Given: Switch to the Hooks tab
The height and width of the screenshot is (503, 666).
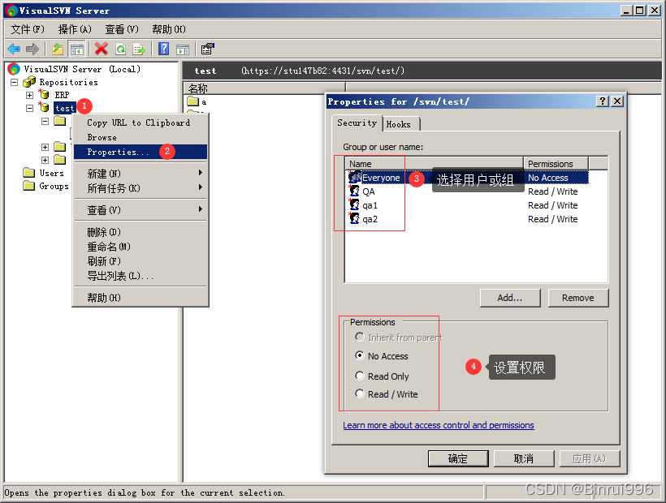Looking at the screenshot, I should pyautogui.click(x=400, y=124).
